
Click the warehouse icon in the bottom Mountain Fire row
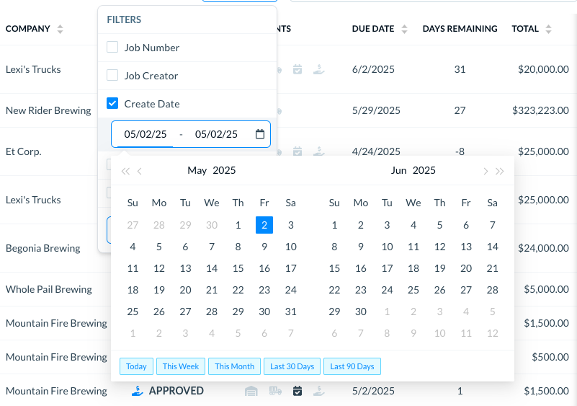[251, 391]
